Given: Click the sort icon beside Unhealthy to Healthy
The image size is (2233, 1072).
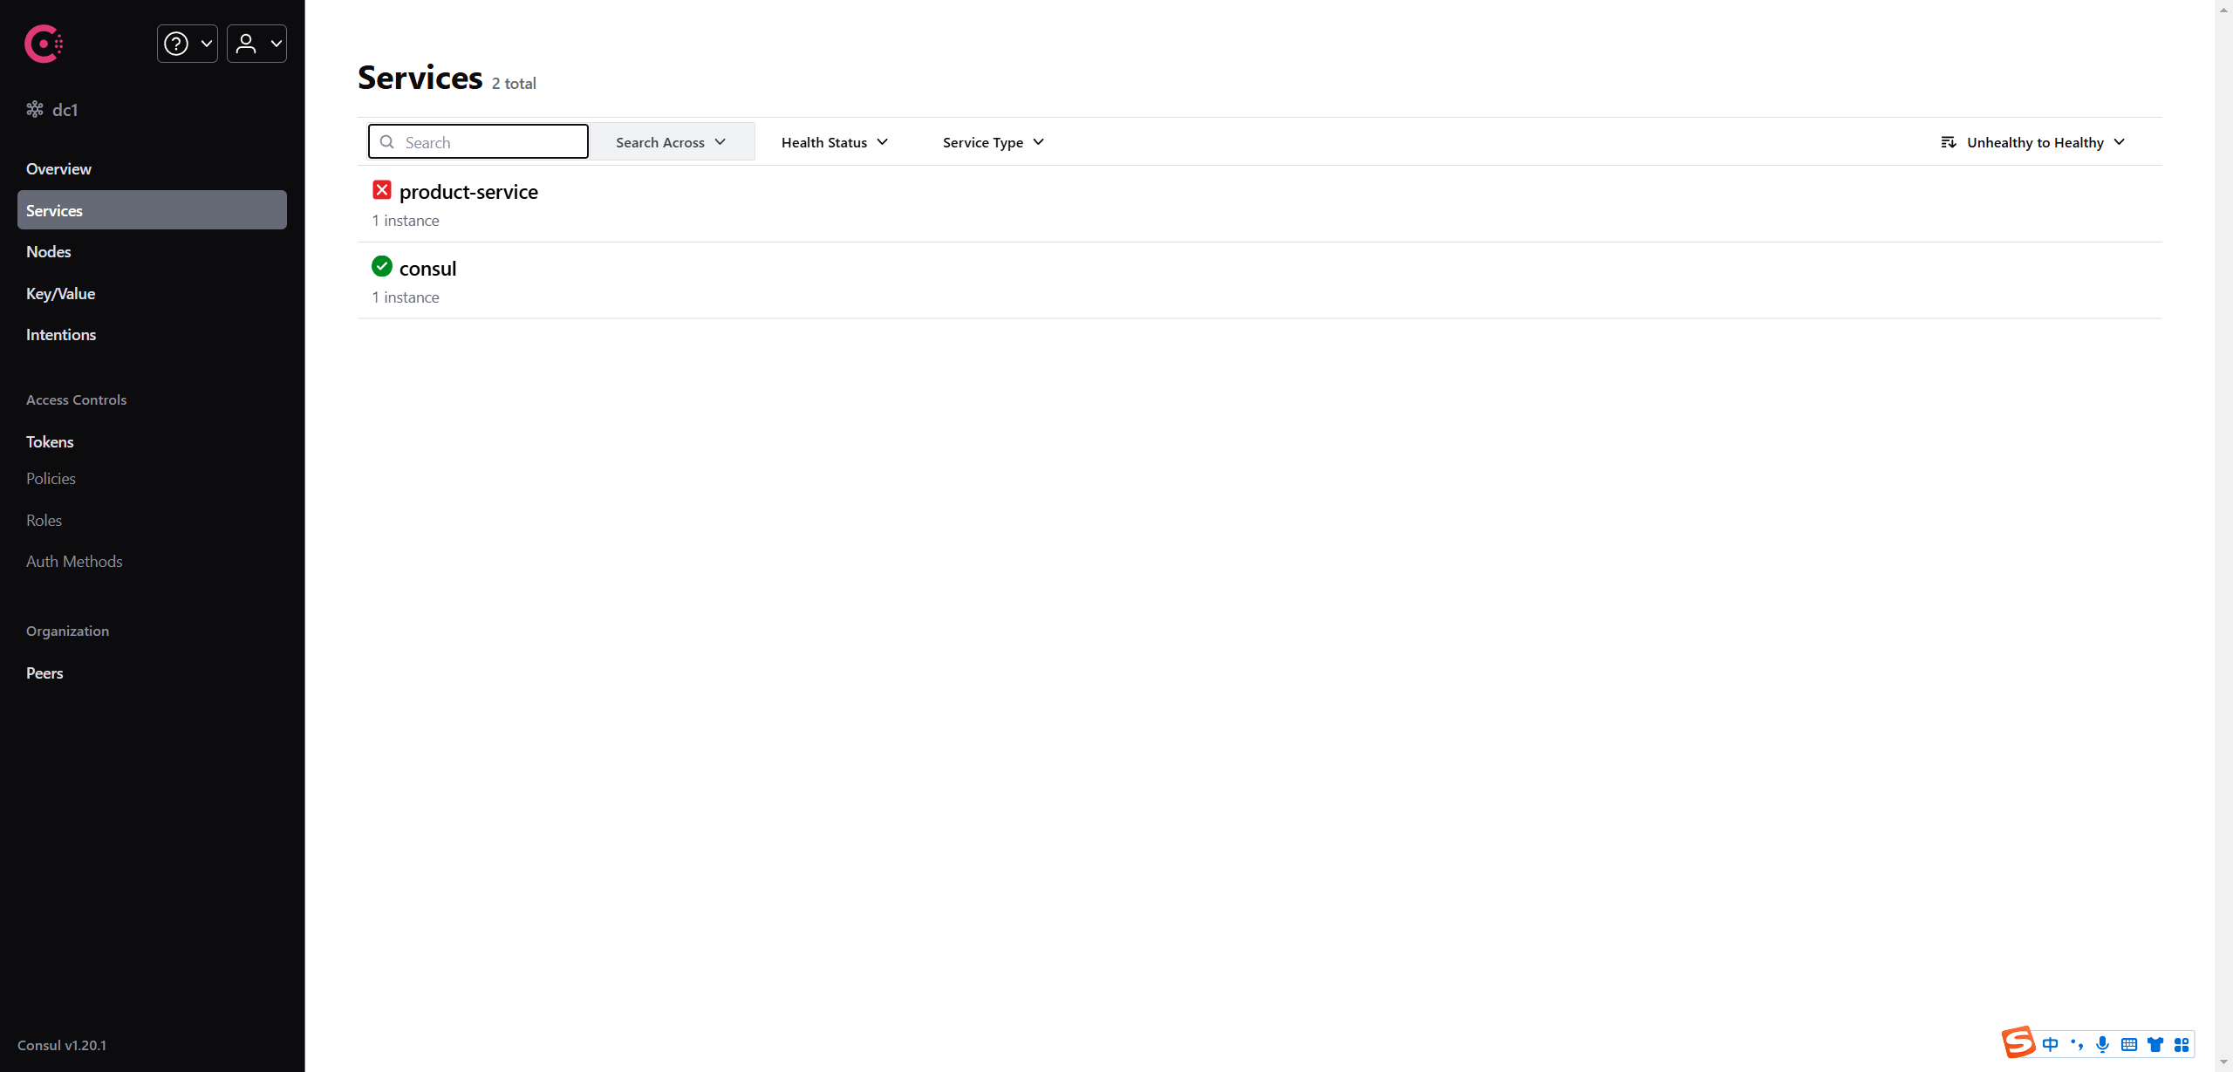Looking at the screenshot, I should [x=1948, y=142].
